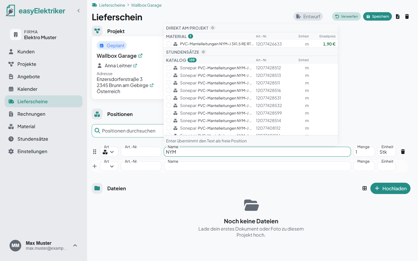Expand the Max Muster user menu chevron

75,245
